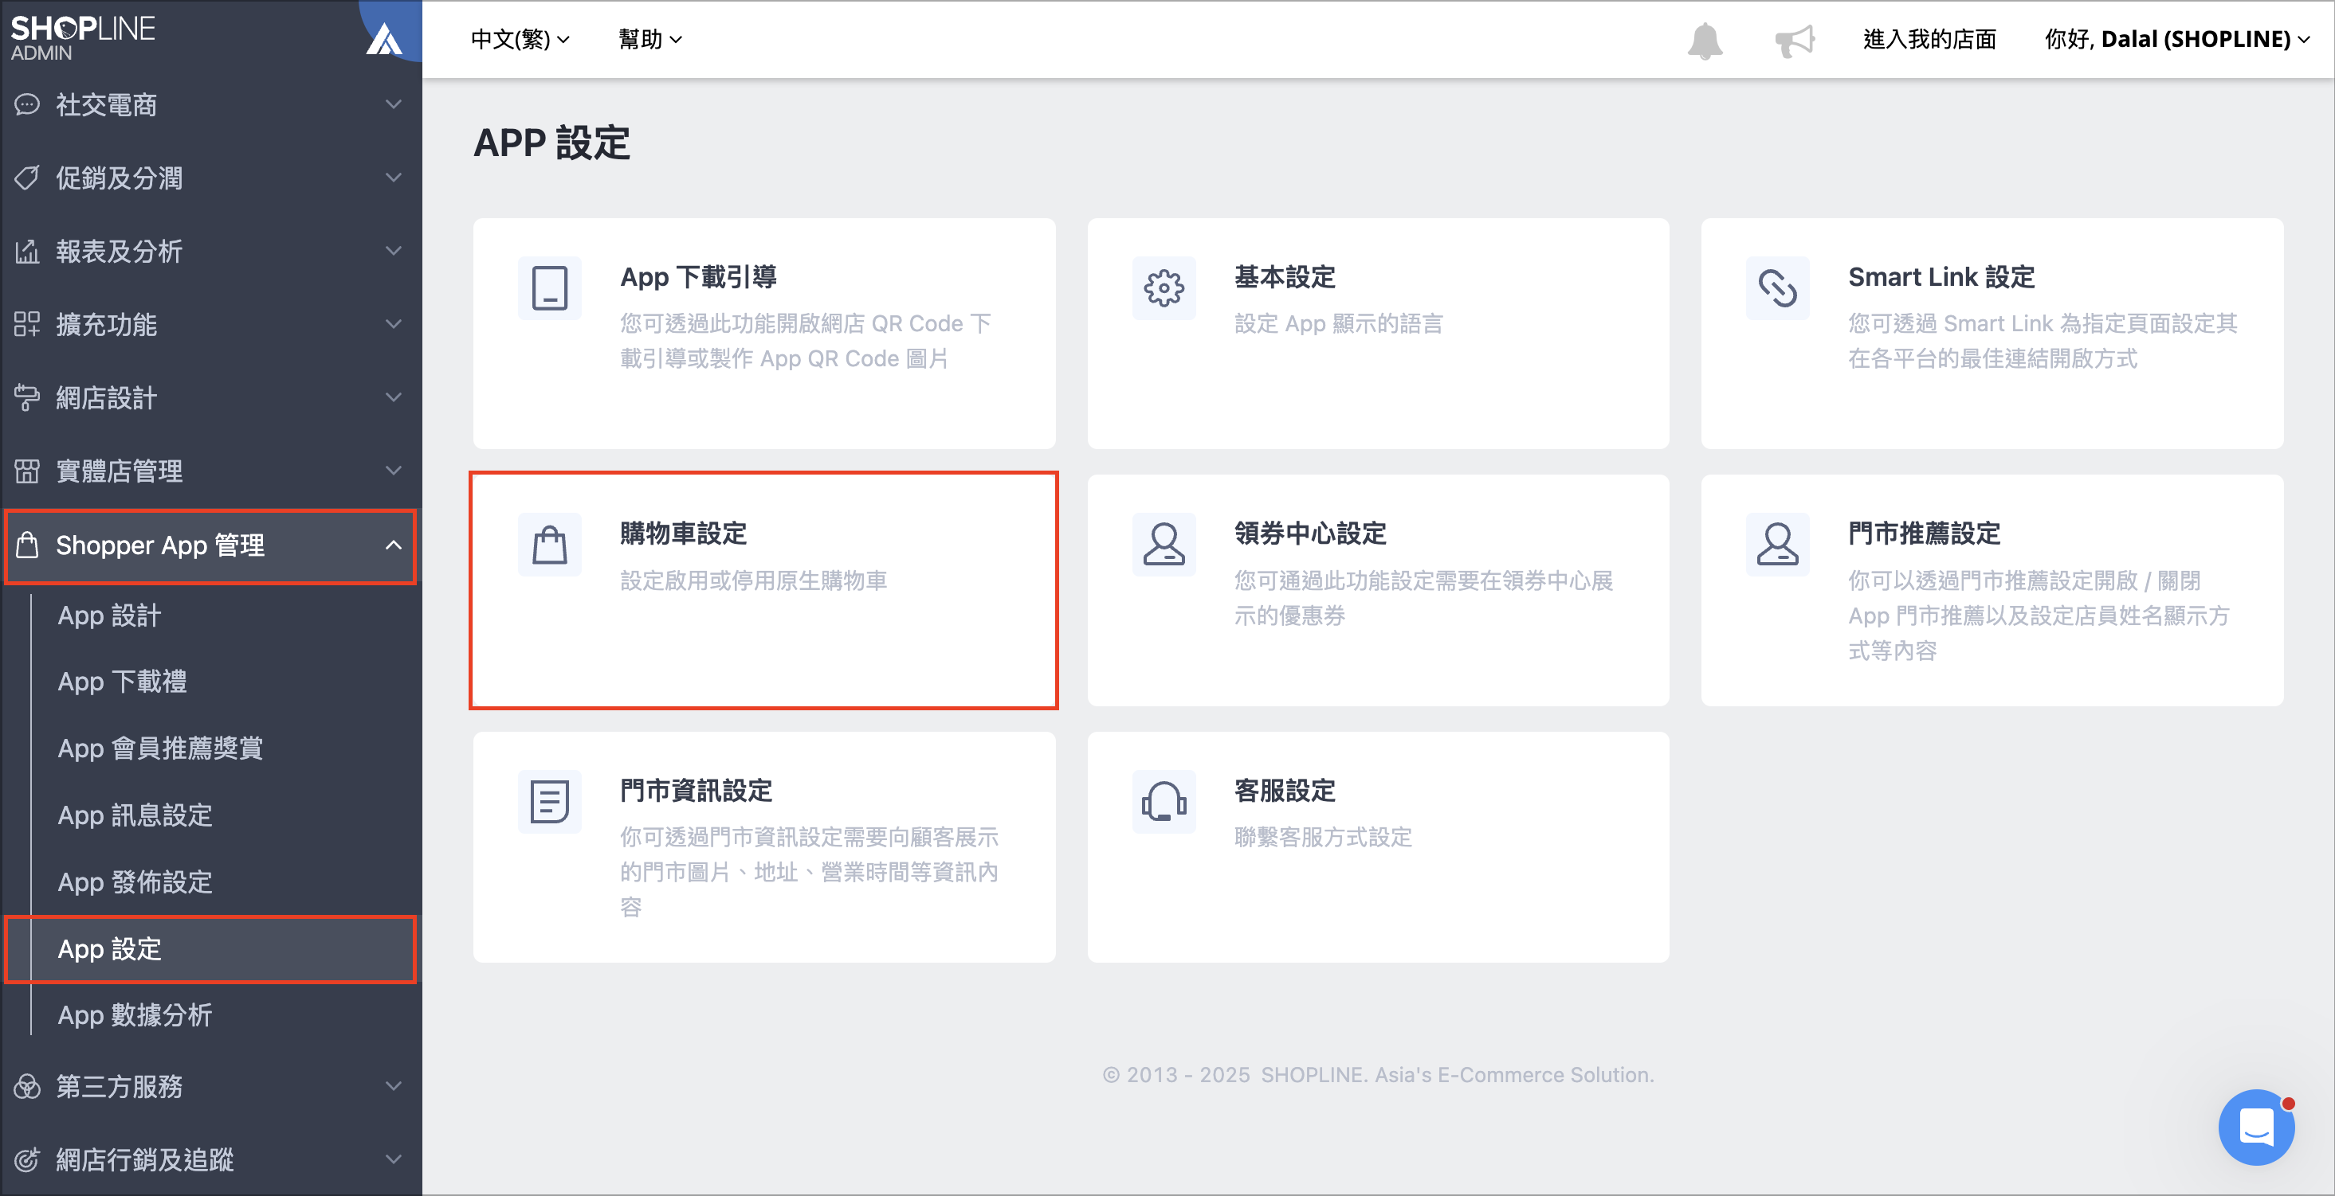Expand the 報表及分析 menu chevron
Image resolution: width=2335 pixels, height=1196 pixels.
[394, 251]
